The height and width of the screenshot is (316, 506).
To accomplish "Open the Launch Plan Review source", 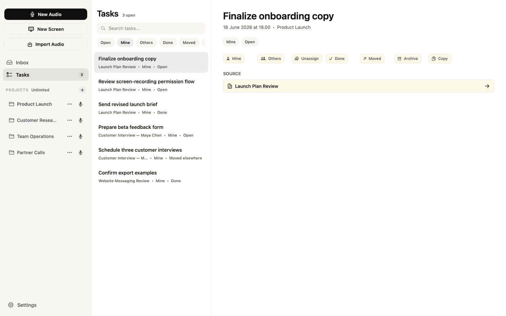I will 358,86.
